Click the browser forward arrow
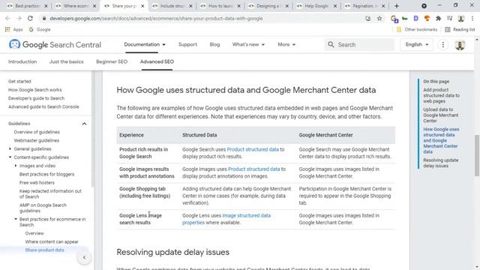The image size is (480, 270). click(x=19, y=18)
